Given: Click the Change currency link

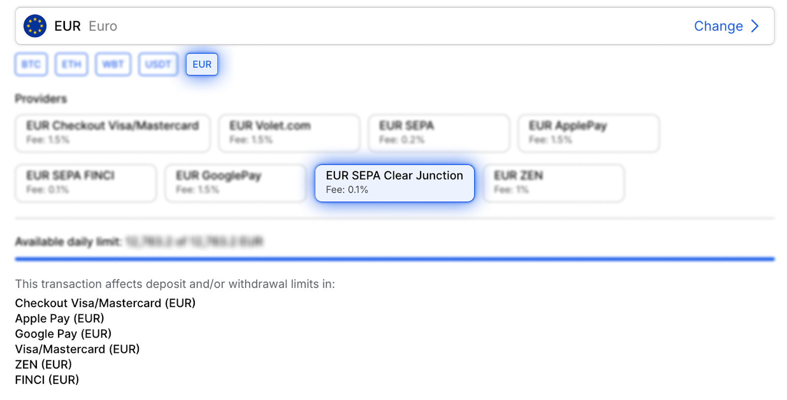Looking at the screenshot, I should [x=718, y=26].
